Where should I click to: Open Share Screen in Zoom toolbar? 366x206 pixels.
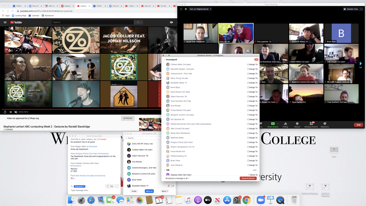pos(272,125)
